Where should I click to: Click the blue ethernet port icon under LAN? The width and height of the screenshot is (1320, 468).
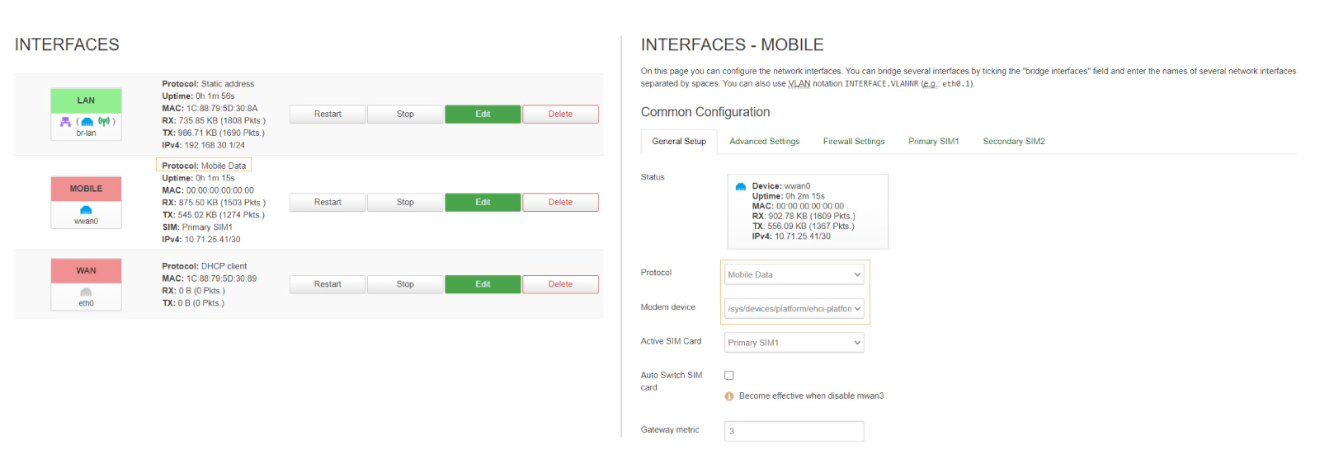coord(87,122)
